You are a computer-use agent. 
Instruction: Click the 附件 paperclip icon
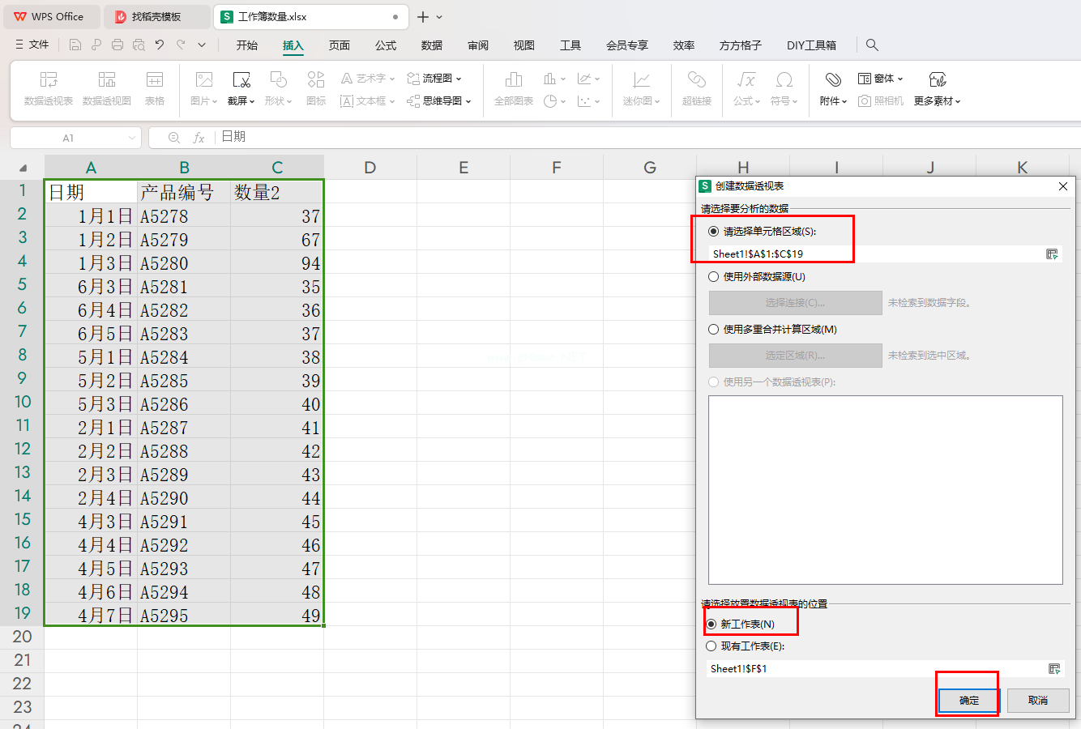(833, 79)
